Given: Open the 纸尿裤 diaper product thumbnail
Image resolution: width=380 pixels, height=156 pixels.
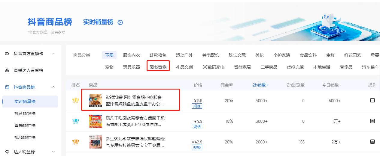Looking at the screenshot, I should pyautogui.click(x=96, y=142).
